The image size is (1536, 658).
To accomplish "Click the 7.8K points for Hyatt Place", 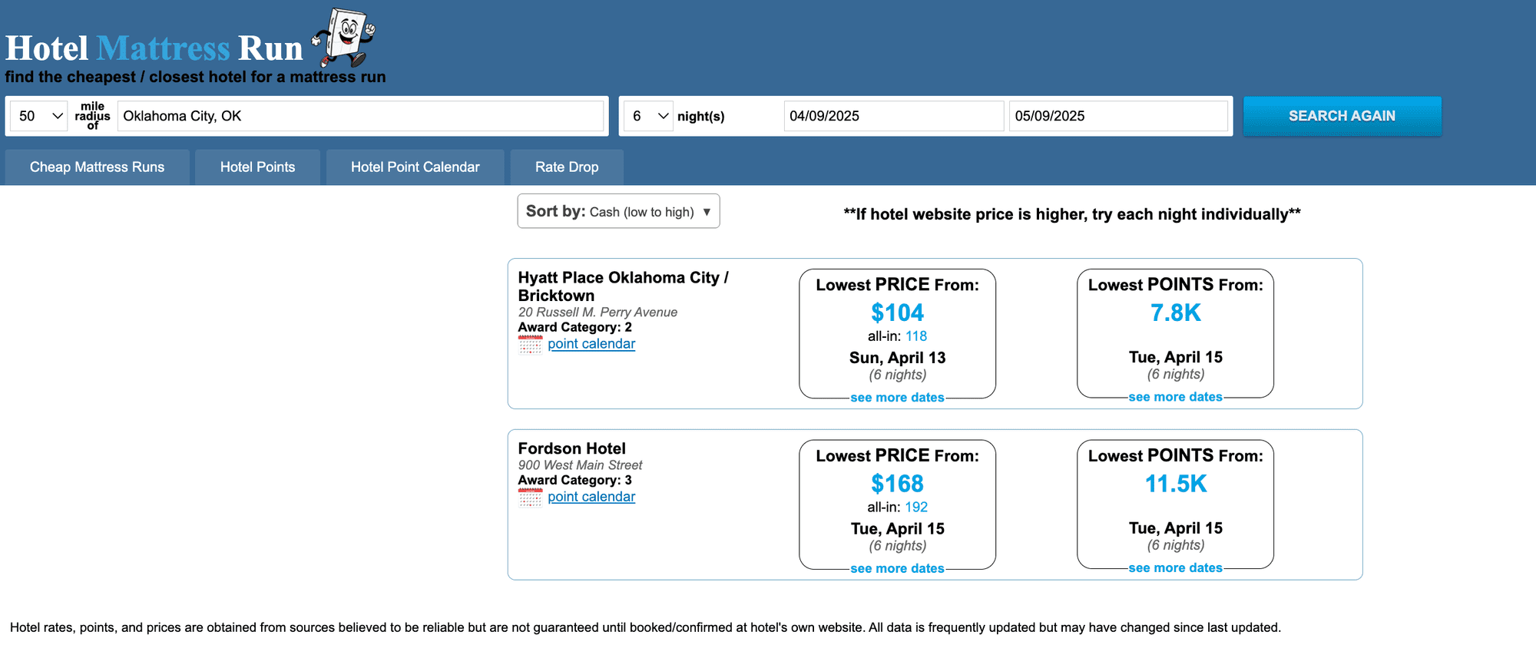I will tap(1175, 312).
